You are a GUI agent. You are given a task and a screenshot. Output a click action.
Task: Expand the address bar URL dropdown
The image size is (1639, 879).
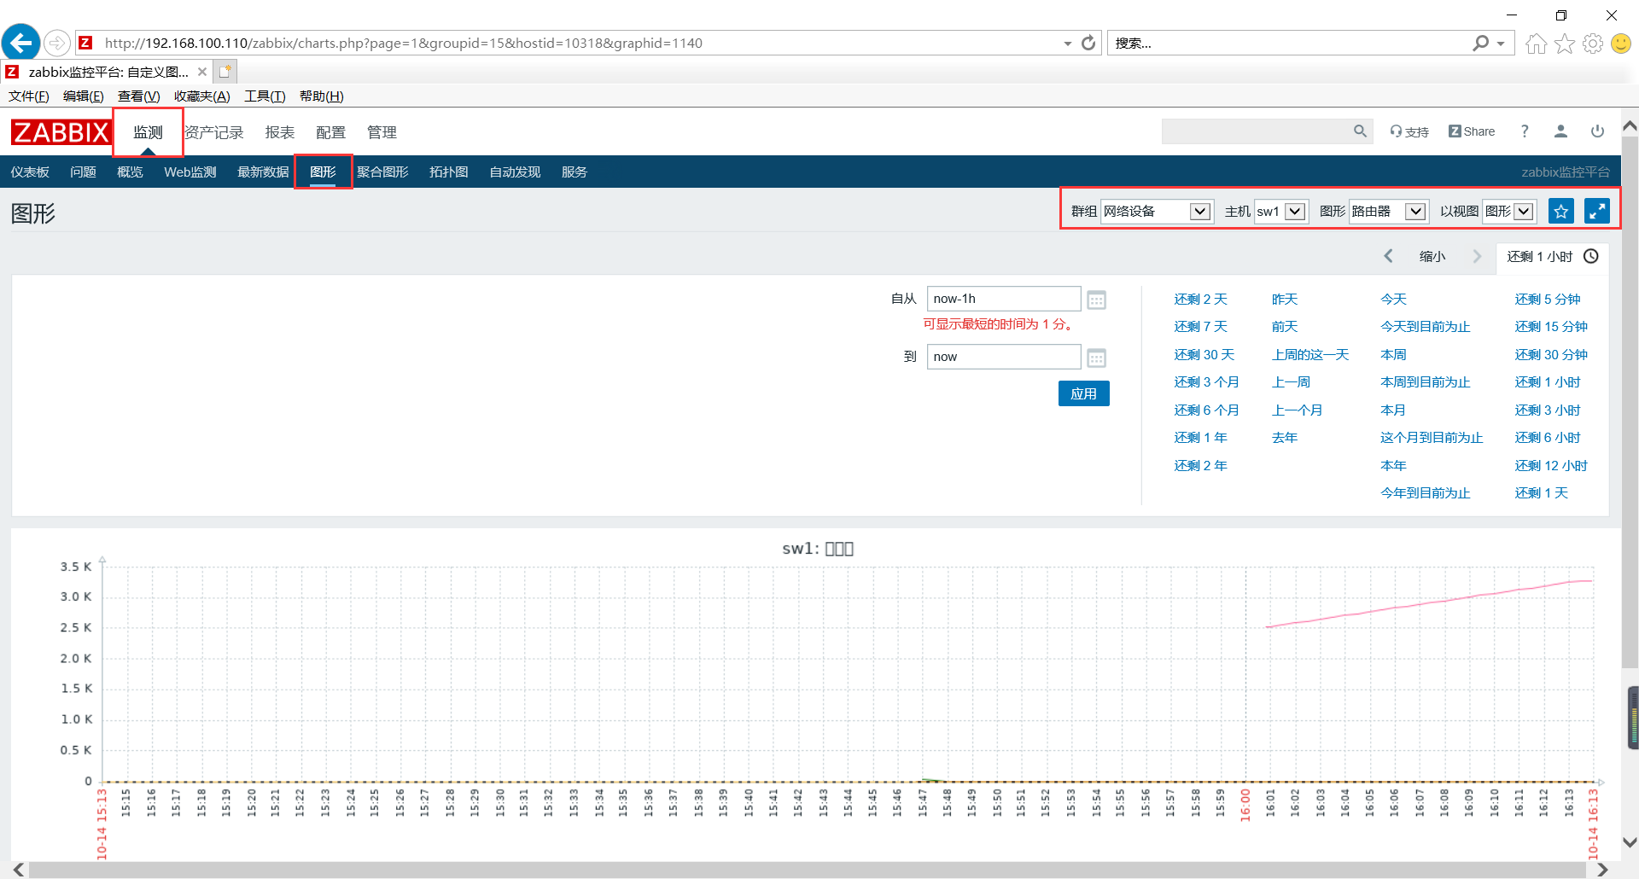[x=1067, y=44]
